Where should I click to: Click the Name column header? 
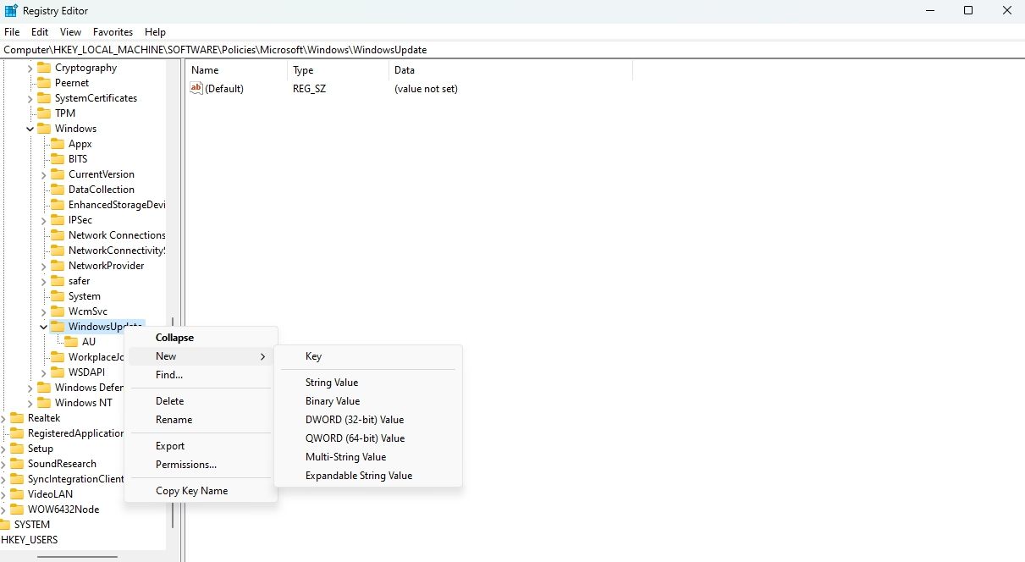205,70
